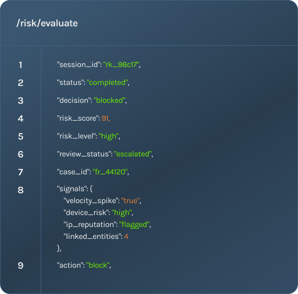This screenshot has height=294, width=298.
Task: Click the opening brace after signals
Action: (91, 189)
